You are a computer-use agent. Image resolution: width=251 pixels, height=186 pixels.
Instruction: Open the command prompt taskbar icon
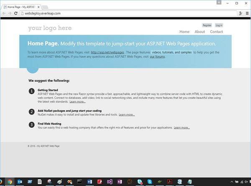79,182
